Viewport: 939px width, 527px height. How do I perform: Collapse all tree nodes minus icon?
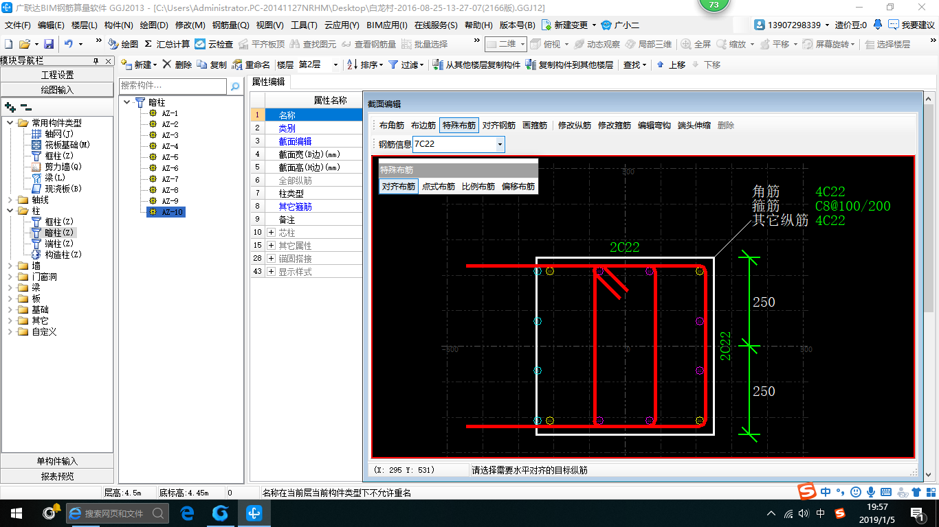click(25, 107)
